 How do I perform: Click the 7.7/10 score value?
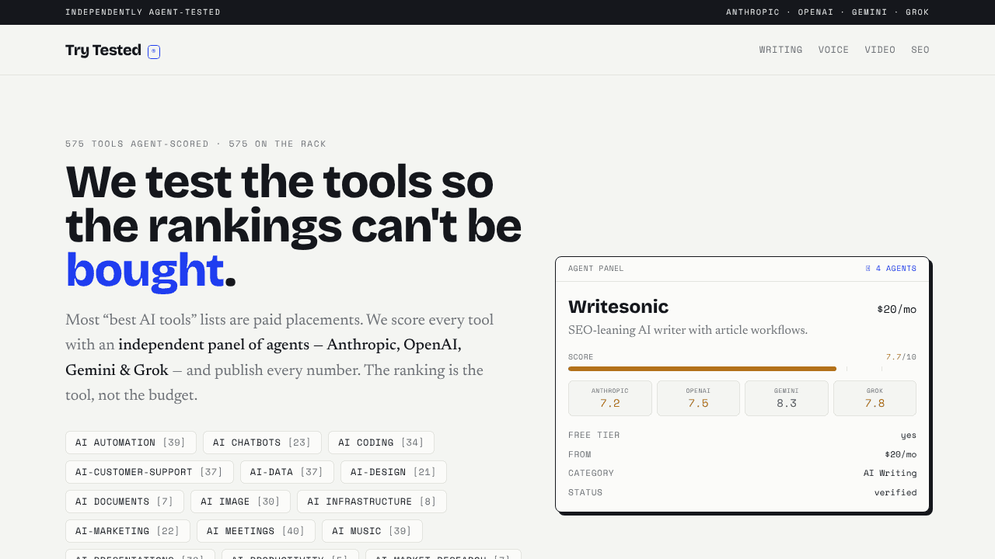tap(901, 357)
